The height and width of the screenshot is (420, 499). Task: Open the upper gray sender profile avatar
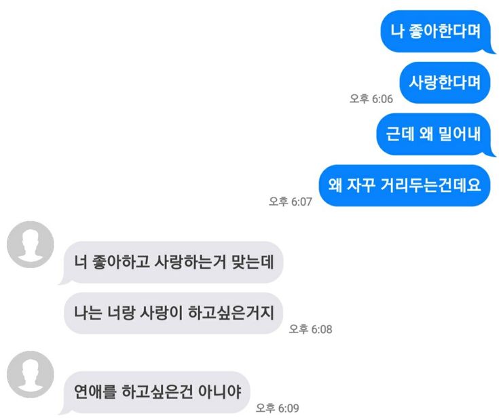(31, 244)
